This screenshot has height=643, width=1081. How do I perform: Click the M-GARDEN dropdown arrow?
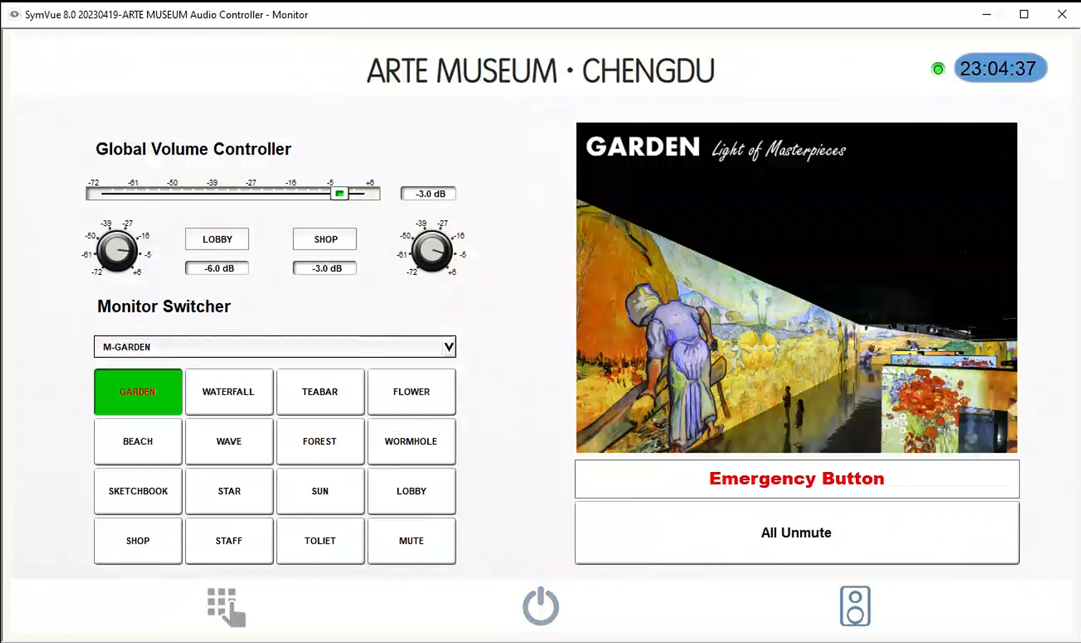(x=449, y=347)
